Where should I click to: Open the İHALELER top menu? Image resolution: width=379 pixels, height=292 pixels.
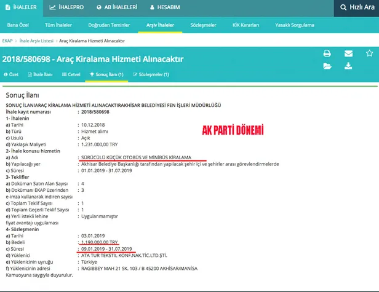click(22, 7)
